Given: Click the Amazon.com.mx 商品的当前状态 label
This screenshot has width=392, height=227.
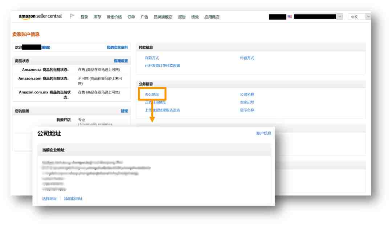Looking at the screenshot, I should (45, 94).
